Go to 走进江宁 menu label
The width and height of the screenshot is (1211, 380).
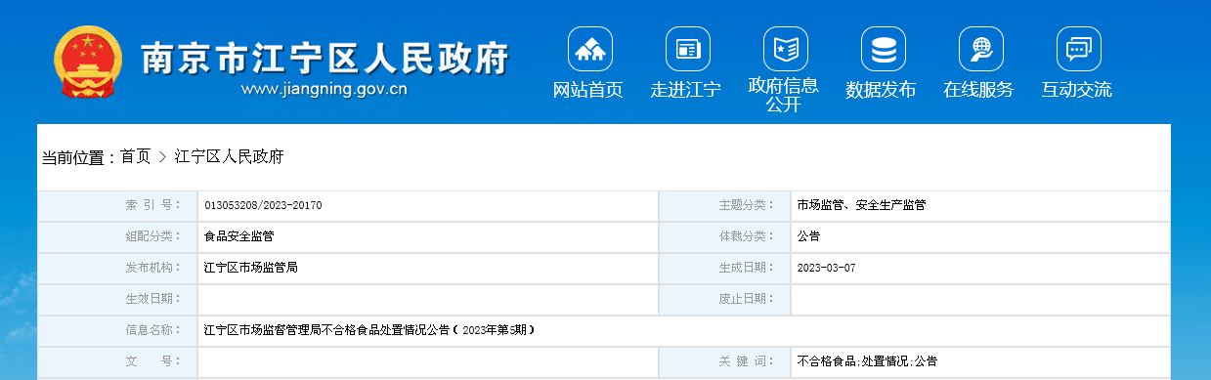[685, 90]
